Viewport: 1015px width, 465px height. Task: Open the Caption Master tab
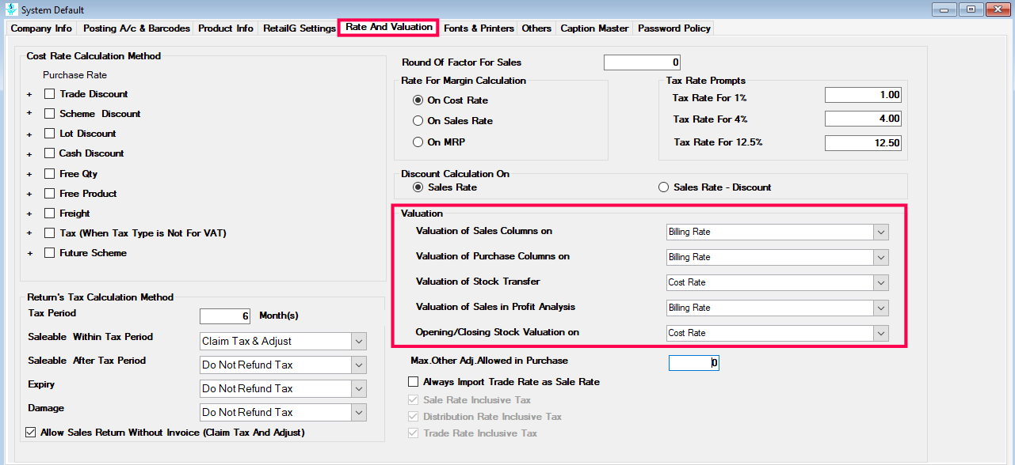594,28
